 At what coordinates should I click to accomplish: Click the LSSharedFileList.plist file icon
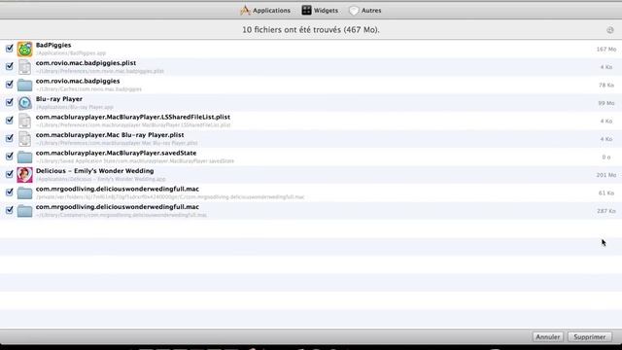24,121
